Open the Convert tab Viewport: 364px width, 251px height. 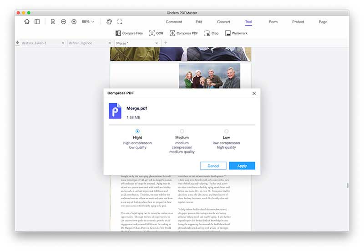[x=223, y=22]
